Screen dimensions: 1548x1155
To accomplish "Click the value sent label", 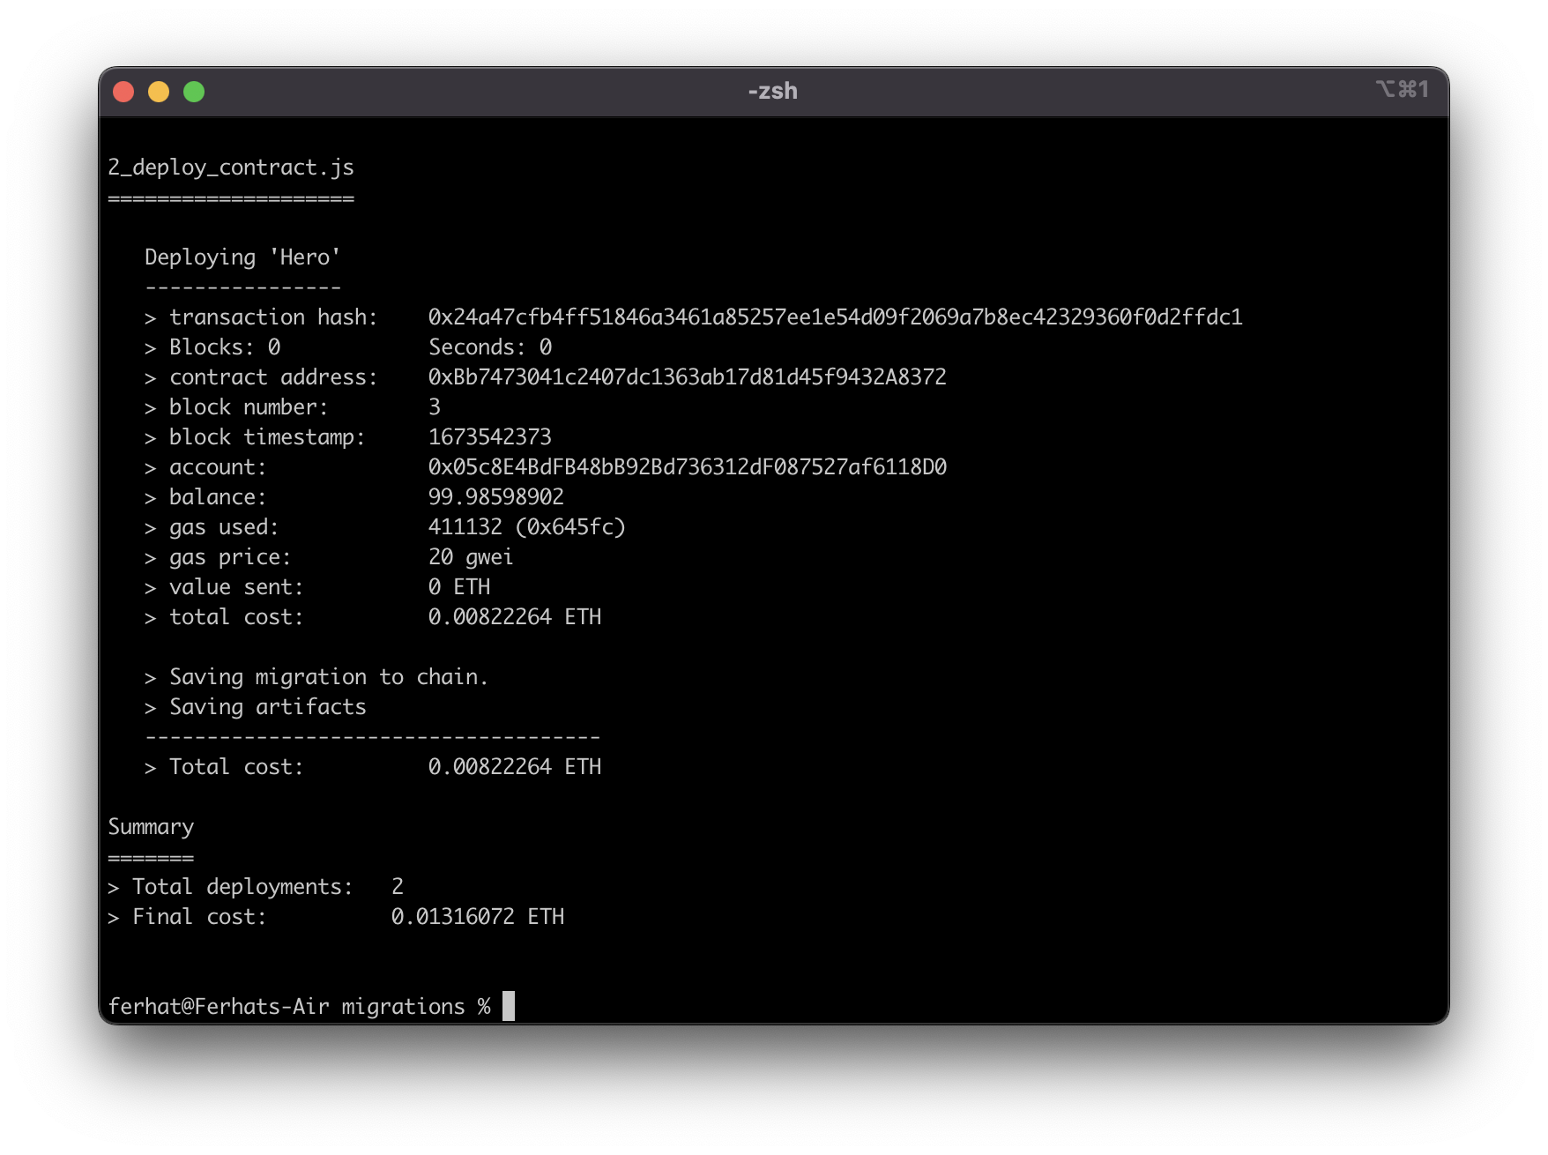I will (236, 587).
